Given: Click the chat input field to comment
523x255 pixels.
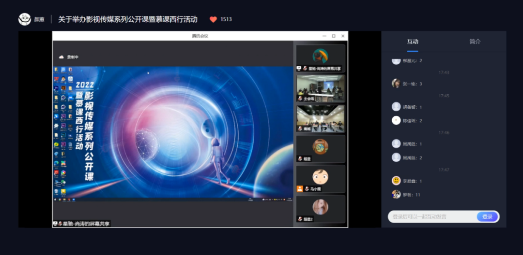Looking at the screenshot, I should coord(431,217).
